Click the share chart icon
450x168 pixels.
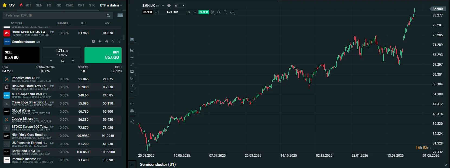coord(132,122)
